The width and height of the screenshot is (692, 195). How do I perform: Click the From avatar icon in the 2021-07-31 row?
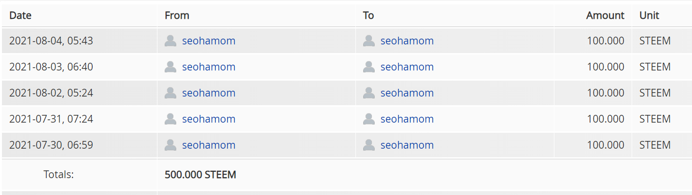(170, 119)
